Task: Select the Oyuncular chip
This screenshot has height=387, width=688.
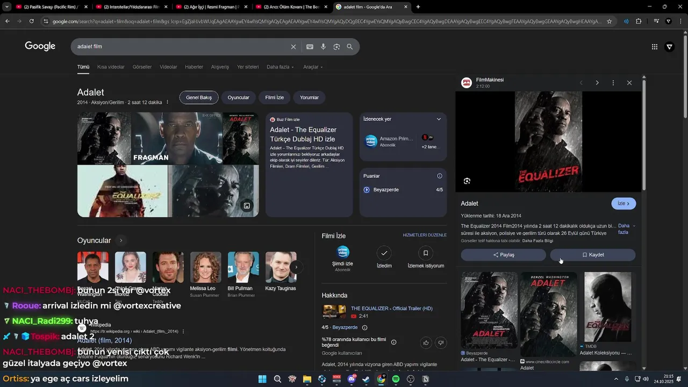Action: [x=238, y=98]
